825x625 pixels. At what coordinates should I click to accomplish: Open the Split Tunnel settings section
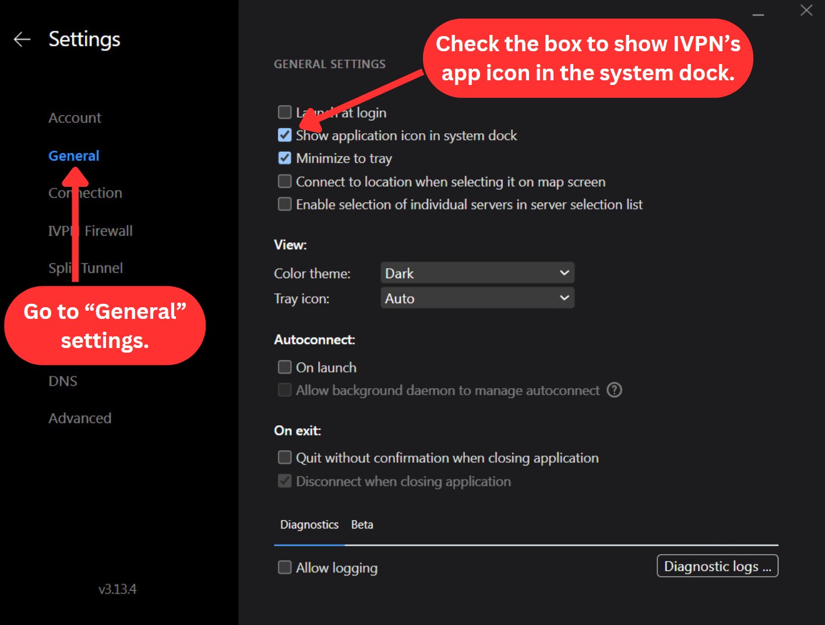[86, 268]
